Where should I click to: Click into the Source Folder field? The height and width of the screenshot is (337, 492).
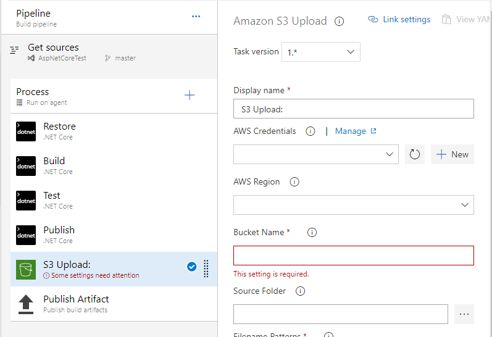tap(341, 314)
